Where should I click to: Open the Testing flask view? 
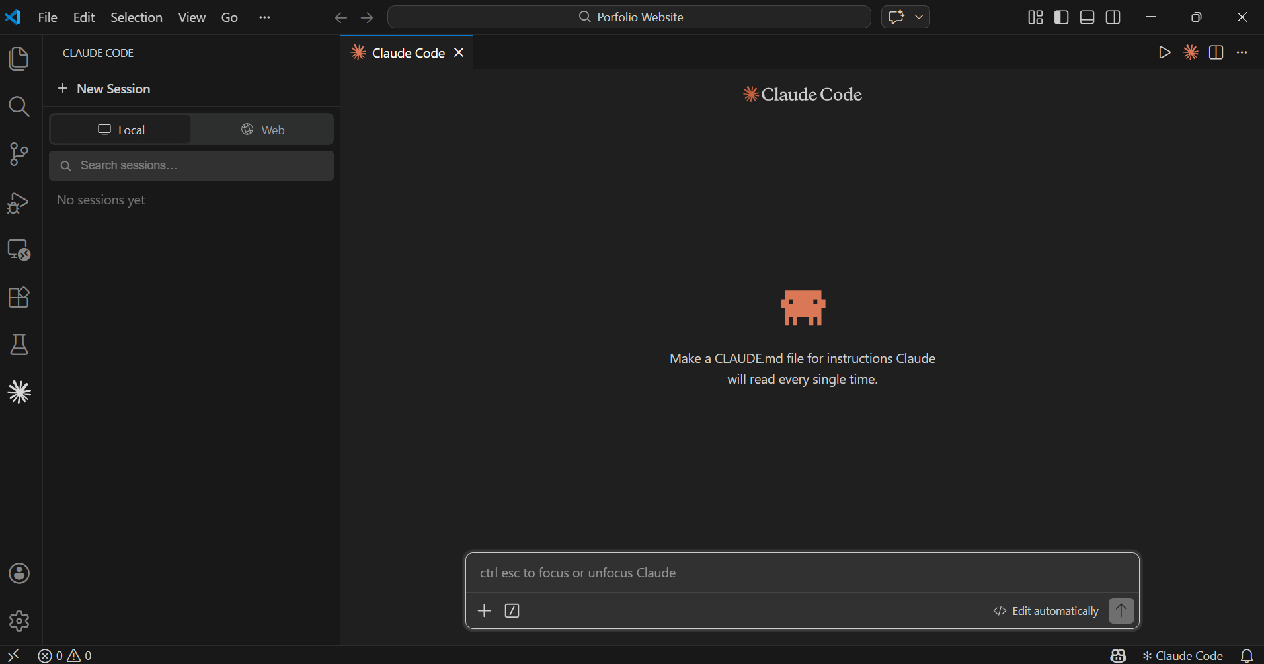[19, 345]
